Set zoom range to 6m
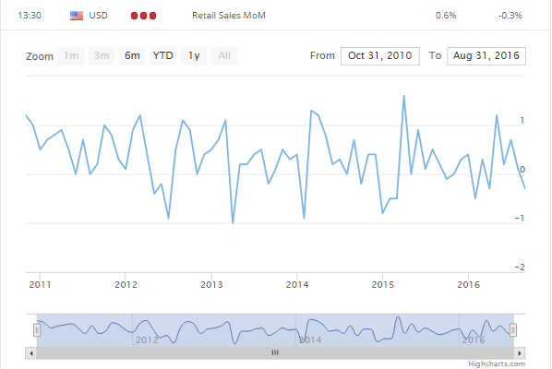552x369 pixels. click(x=132, y=56)
